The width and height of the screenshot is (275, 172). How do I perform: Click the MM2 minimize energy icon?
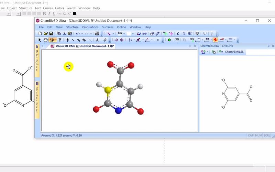tap(177, 40)
